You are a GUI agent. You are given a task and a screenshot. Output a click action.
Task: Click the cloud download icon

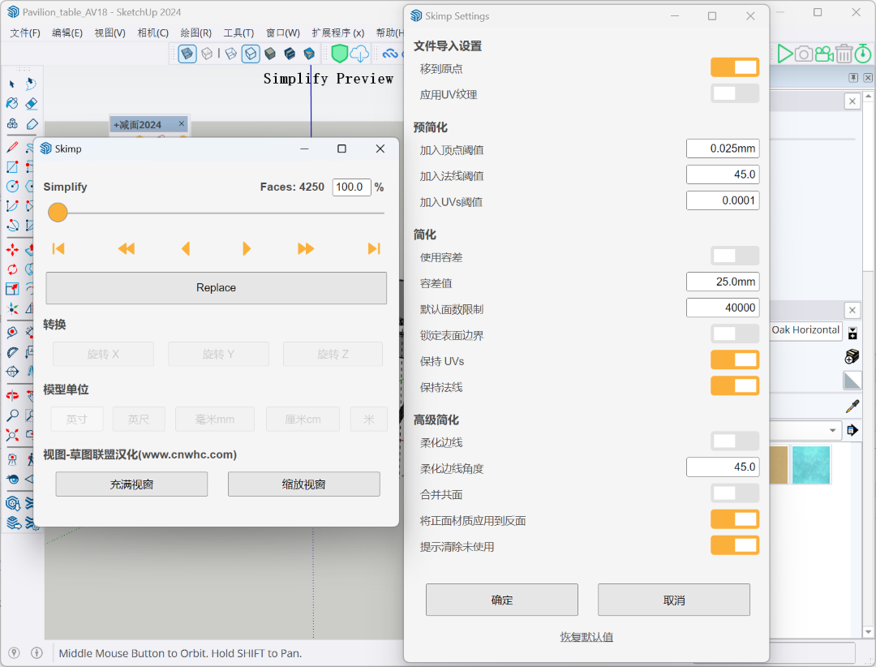359,54
